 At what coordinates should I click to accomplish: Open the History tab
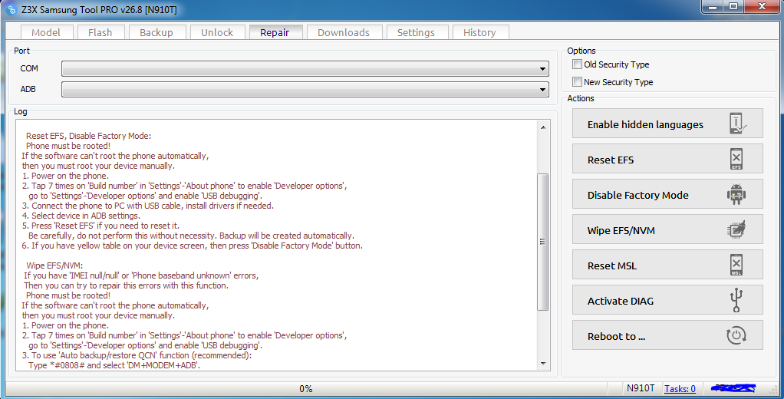pos(479,32)
